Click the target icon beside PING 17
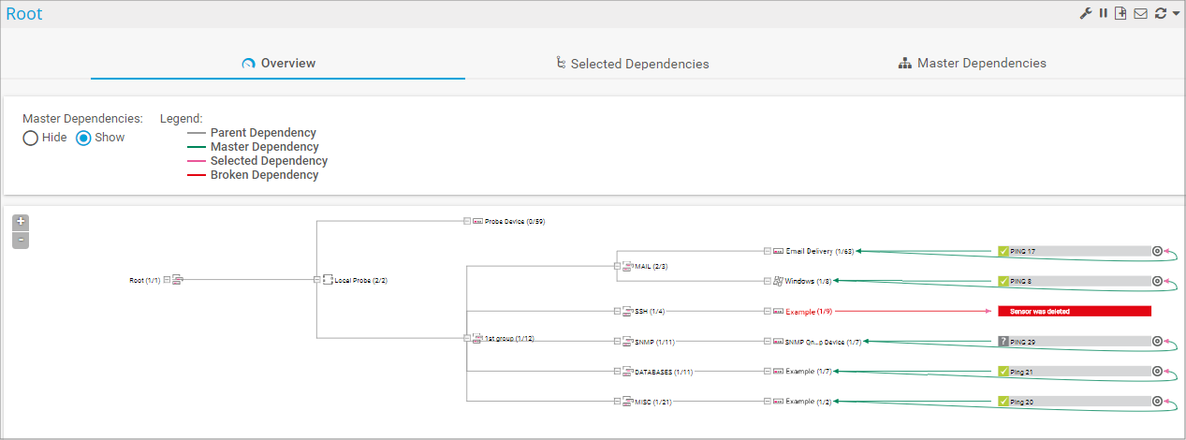This screenshot has width=1186, height=440. click(x=1157, y=251)
